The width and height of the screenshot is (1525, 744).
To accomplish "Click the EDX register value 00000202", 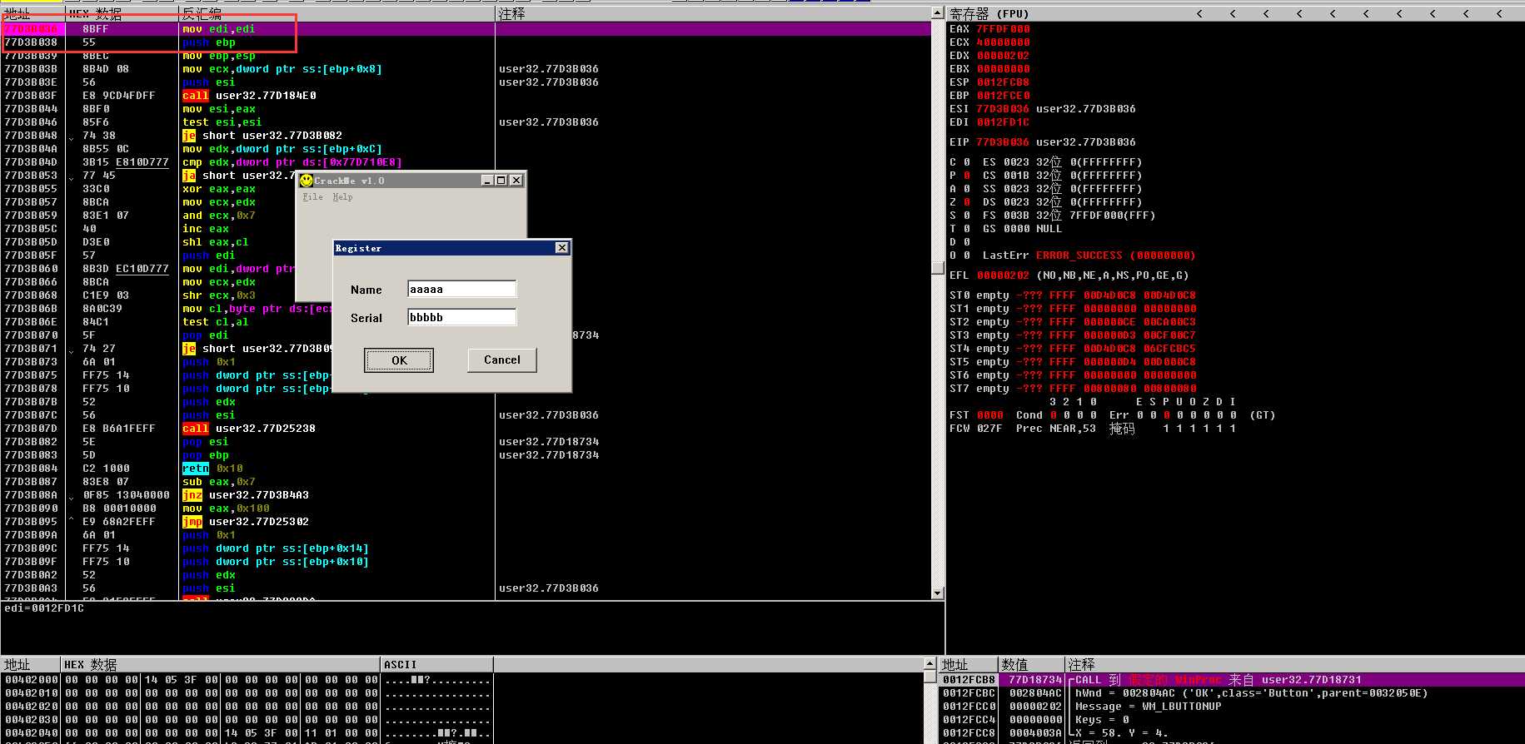I will pyautogui.click(x=1003, y=56).
